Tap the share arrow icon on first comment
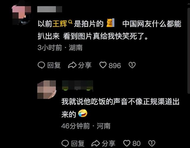 click(72, 65)
